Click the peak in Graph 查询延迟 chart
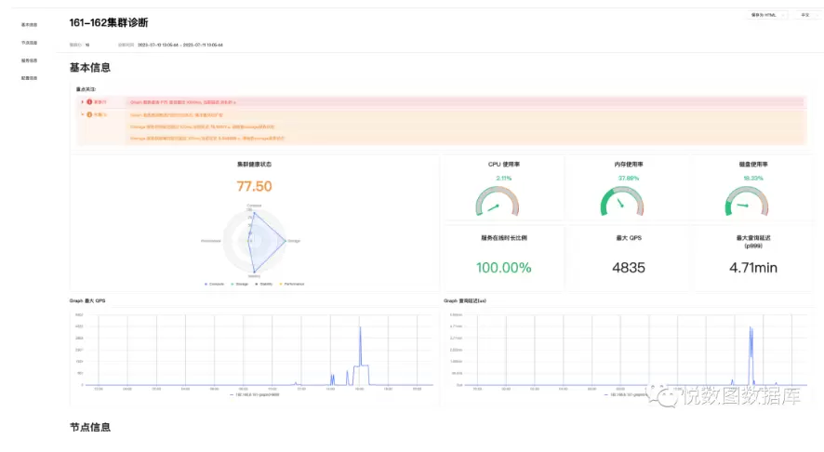This screenshot has width=824, height=452. 750,328
